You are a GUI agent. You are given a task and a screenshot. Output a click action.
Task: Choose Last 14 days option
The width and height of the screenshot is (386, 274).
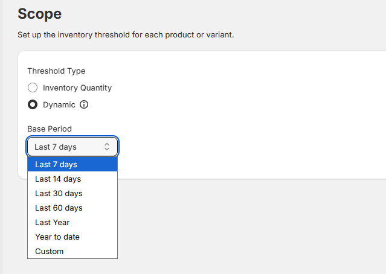(x=72, y=179)
